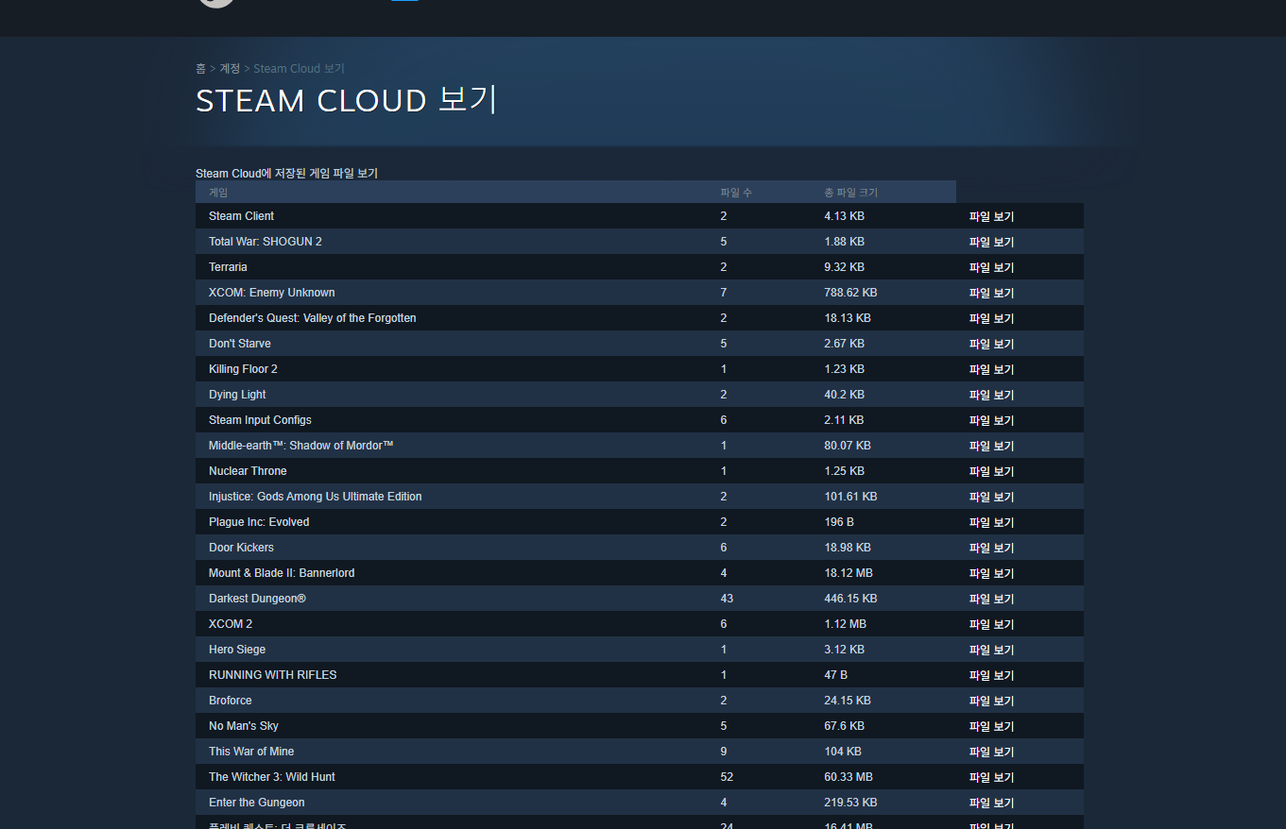View files for Plague Inc: Evolved
1286x829 pixels.
[x=991, y=522]
